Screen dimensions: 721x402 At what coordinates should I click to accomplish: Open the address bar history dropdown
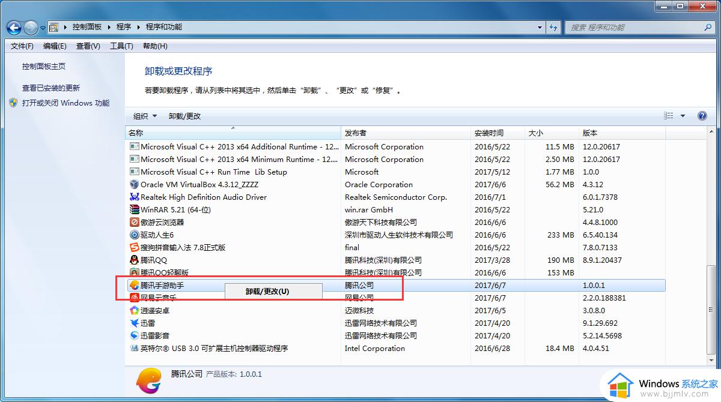540,27
